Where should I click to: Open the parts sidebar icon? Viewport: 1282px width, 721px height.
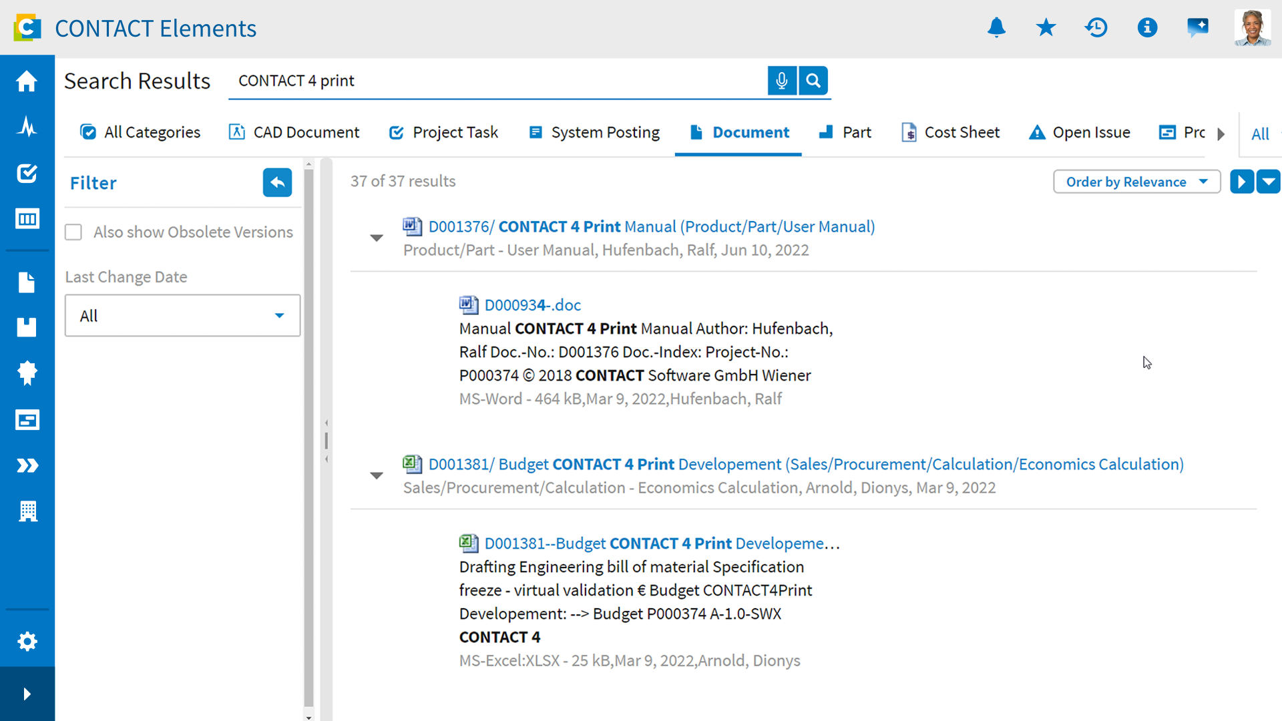pos(27,327)
